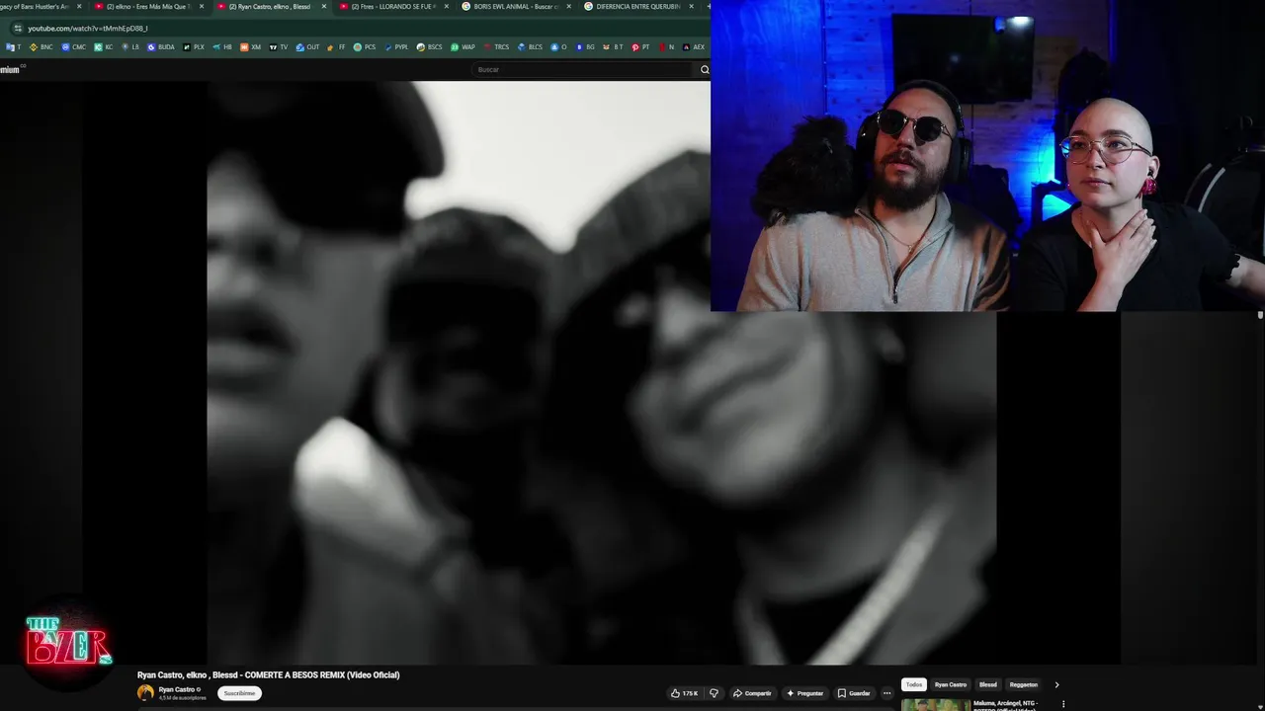Open the PT Pinterest bookmark
1265x711 pixels.
pyautogui.click(x=641, y=47)
